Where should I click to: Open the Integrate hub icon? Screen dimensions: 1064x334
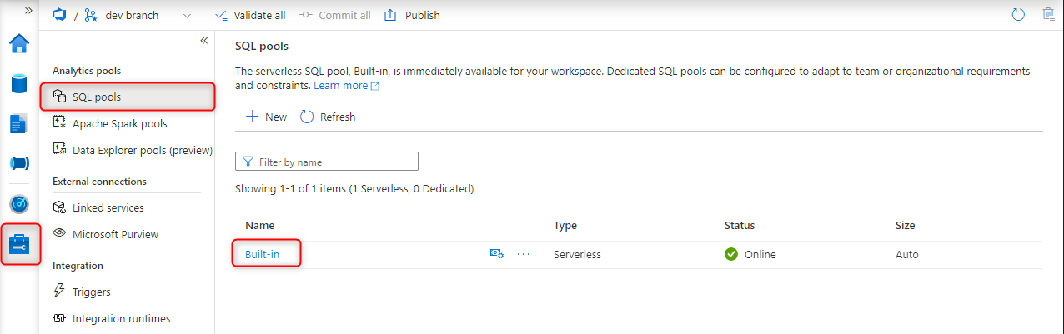point(18,162)
